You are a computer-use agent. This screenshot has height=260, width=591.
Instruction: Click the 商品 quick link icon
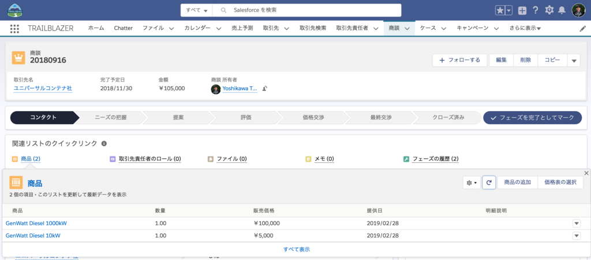coord(14,159)
